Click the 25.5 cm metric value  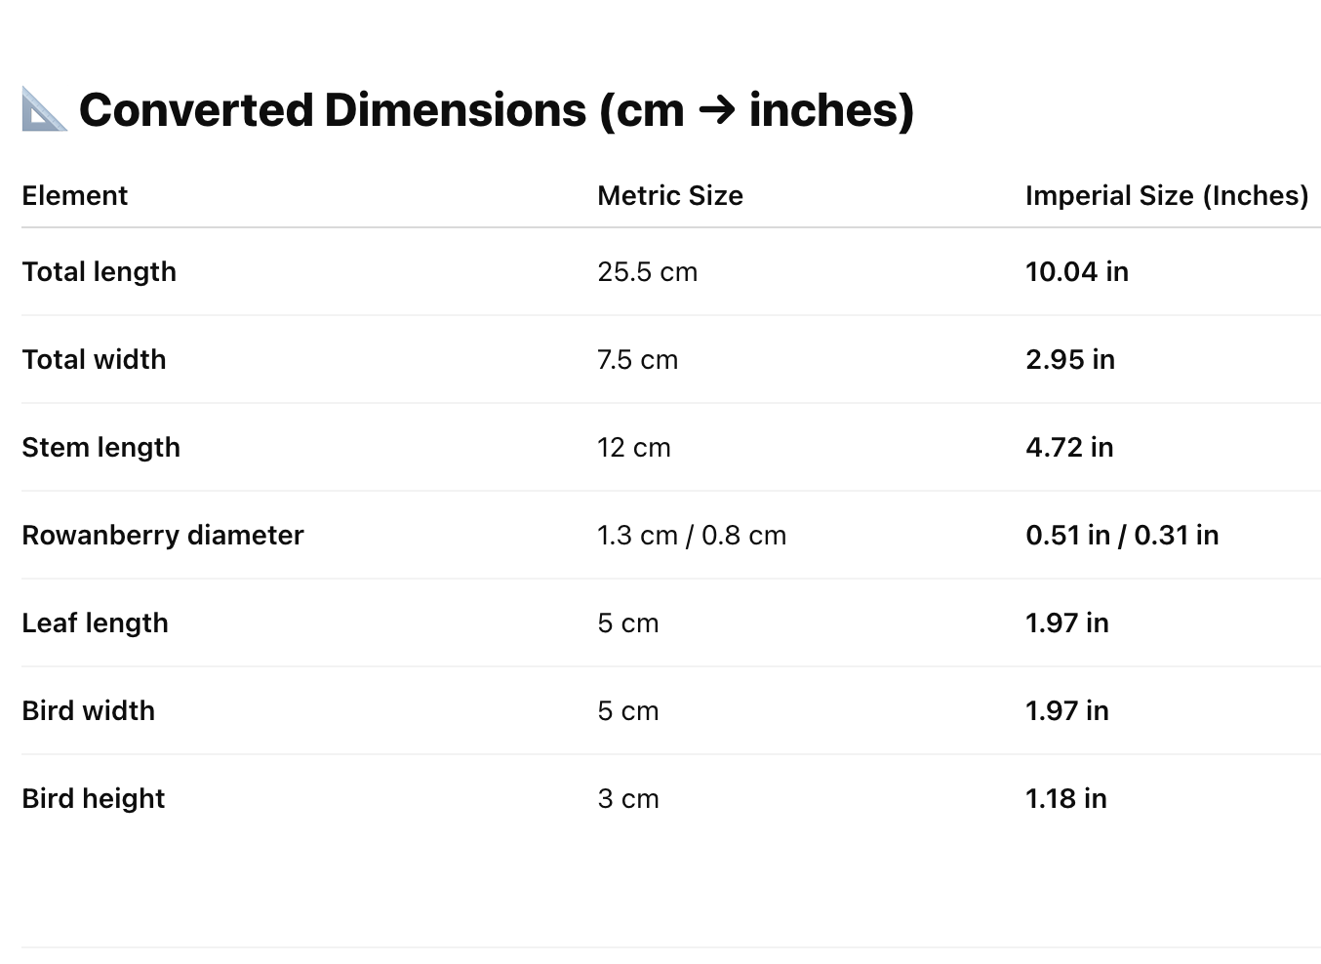pos(648,271)
